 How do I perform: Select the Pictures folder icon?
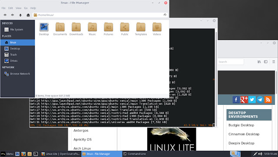pyautogui.click(x=108, y=27)
